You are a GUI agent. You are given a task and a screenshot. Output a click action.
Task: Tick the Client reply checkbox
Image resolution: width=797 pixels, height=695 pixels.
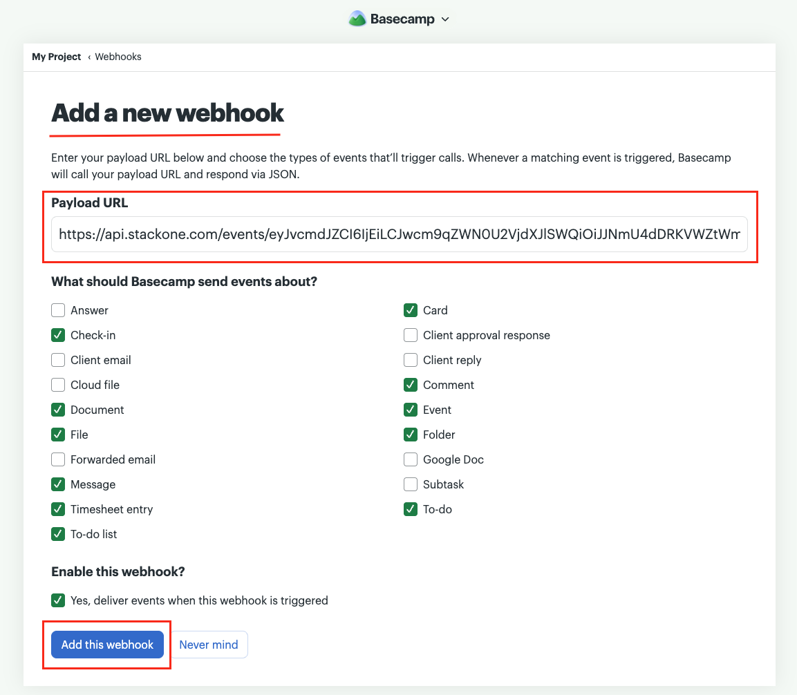click(x=411, y=360)
